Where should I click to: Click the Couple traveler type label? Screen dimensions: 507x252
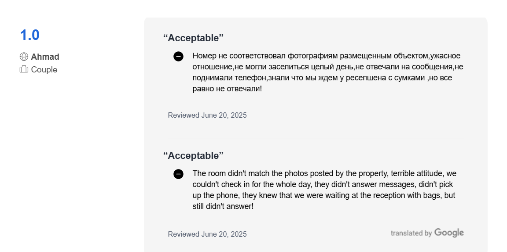(x=44, y=70)
